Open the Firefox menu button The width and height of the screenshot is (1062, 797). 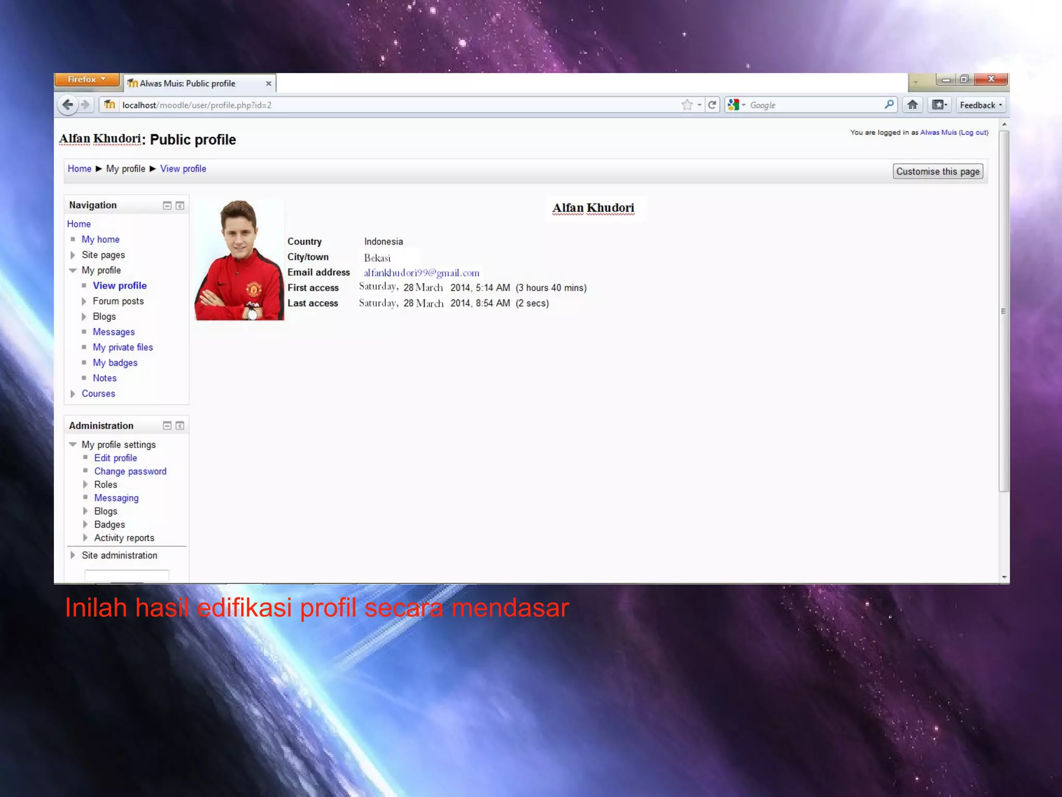[86, 79]
